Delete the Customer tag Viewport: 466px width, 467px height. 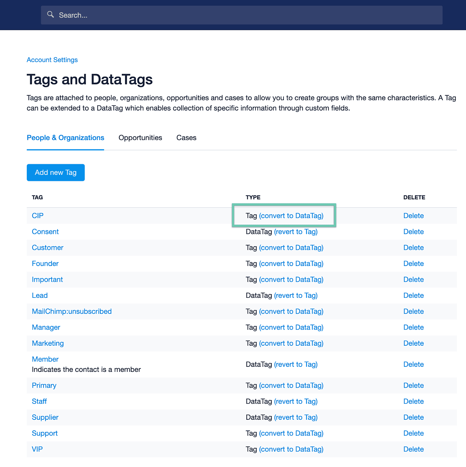tap(413, 248)
